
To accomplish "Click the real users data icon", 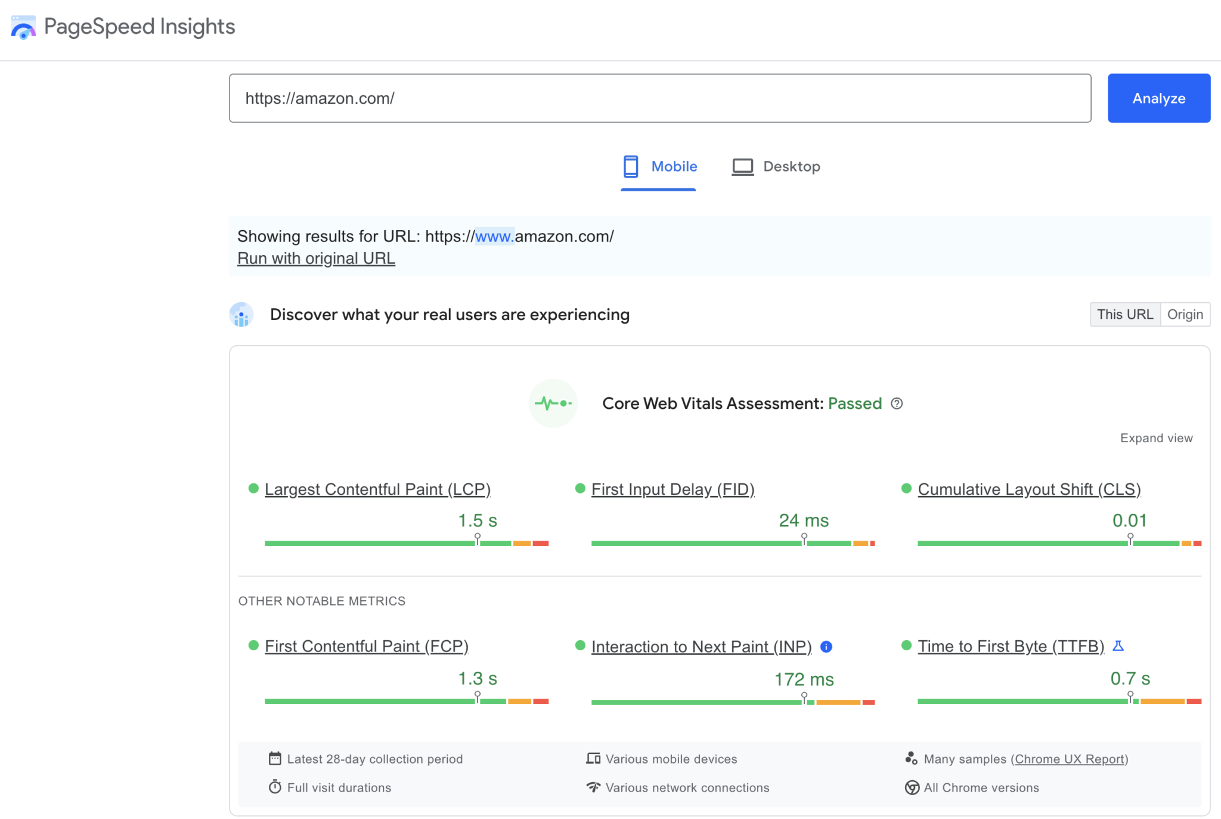I will tap(241, 315).
